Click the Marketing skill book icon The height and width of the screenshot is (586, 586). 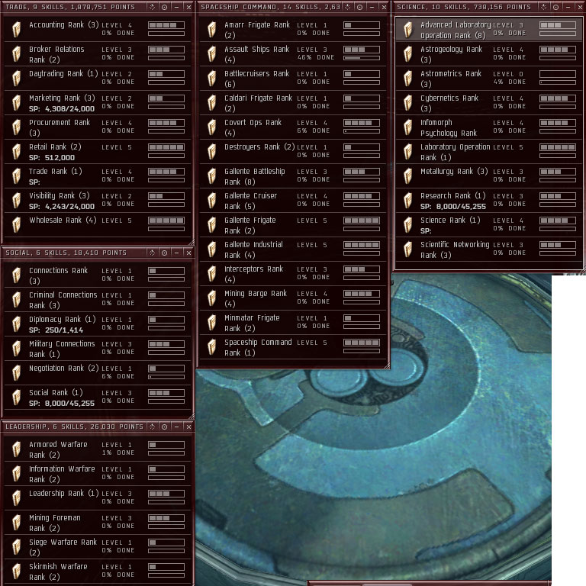tap(16, 102)
